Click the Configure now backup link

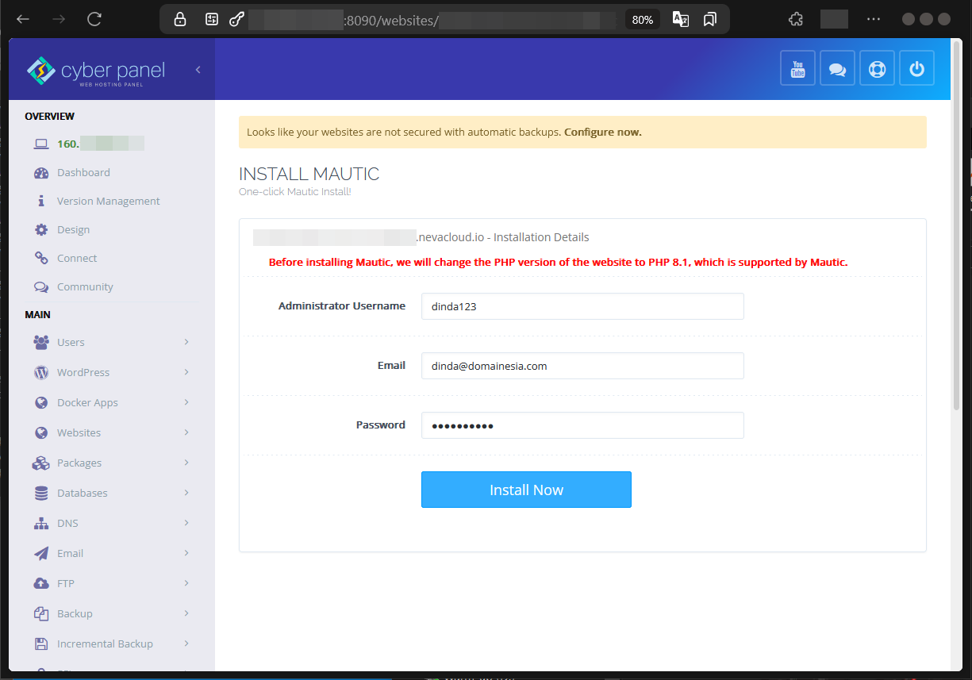point(603,133)
